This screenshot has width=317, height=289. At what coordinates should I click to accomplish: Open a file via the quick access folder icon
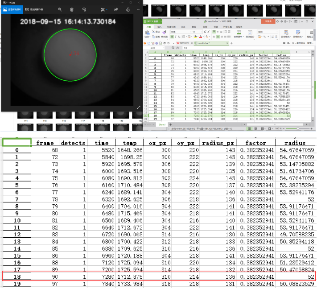(x=145, y=43)
